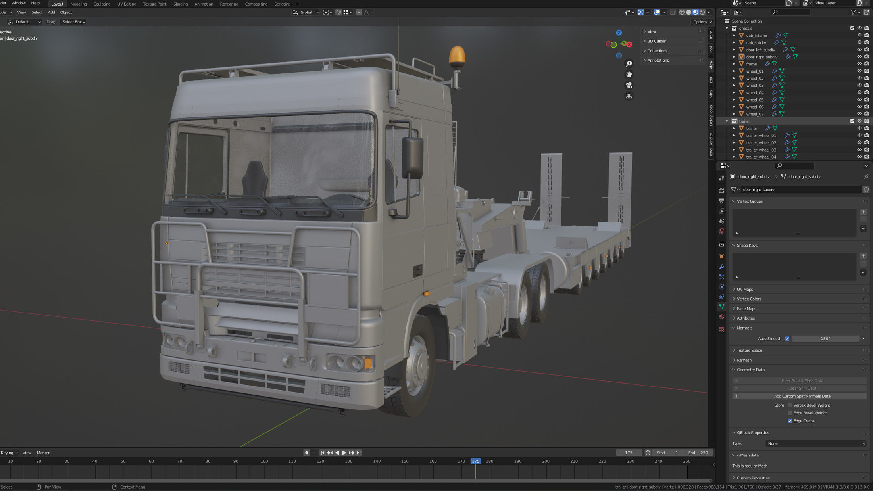This screenshot has width=873, height=491.
Task: Click Add Custom Split Normals Data
Action: pos(802,396)
